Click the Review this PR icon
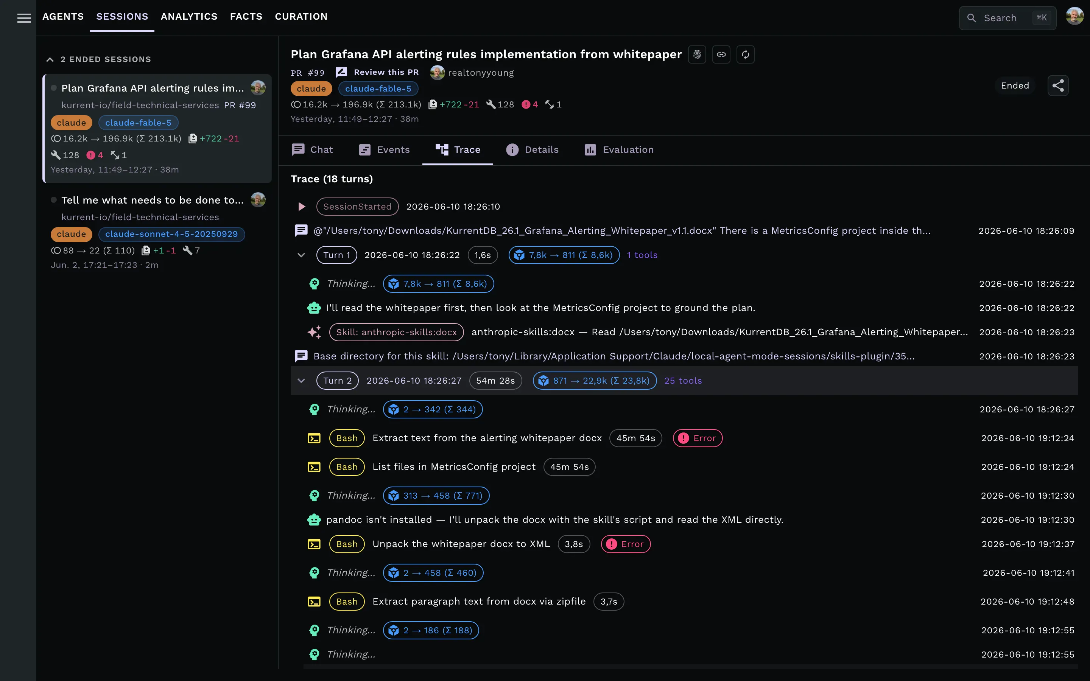The image size is (1090, 681). [x=341, y=72]
